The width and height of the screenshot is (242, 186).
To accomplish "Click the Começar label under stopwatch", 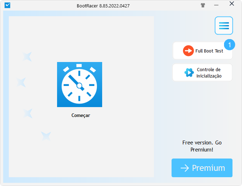I will point(81,116).
